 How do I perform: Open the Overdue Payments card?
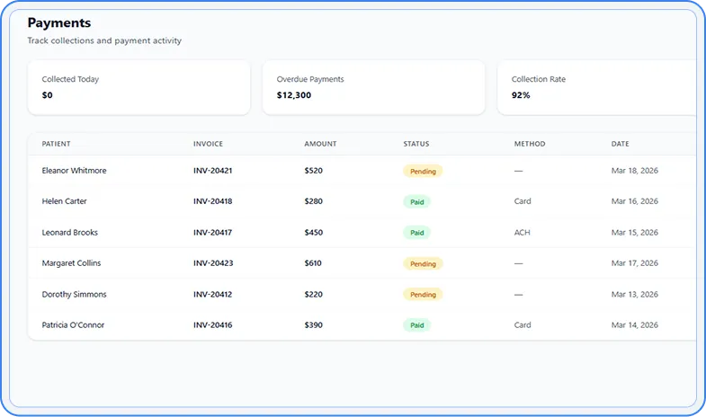click(373, 87)
